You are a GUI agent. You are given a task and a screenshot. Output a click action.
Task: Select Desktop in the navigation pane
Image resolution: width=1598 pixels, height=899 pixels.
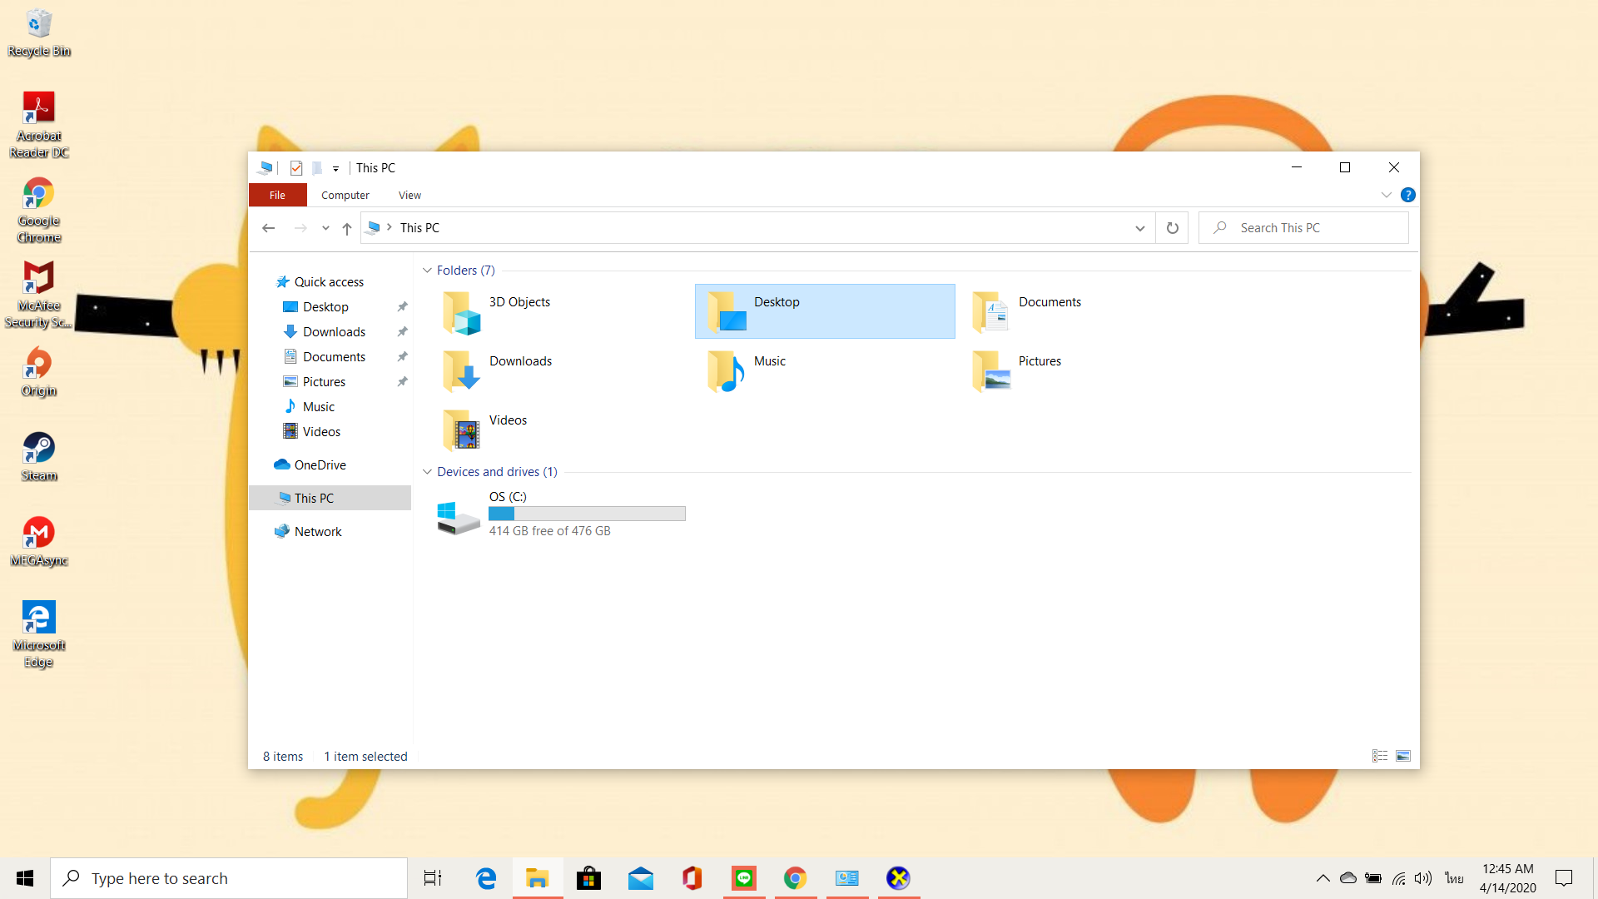click(x=325, y=307)
